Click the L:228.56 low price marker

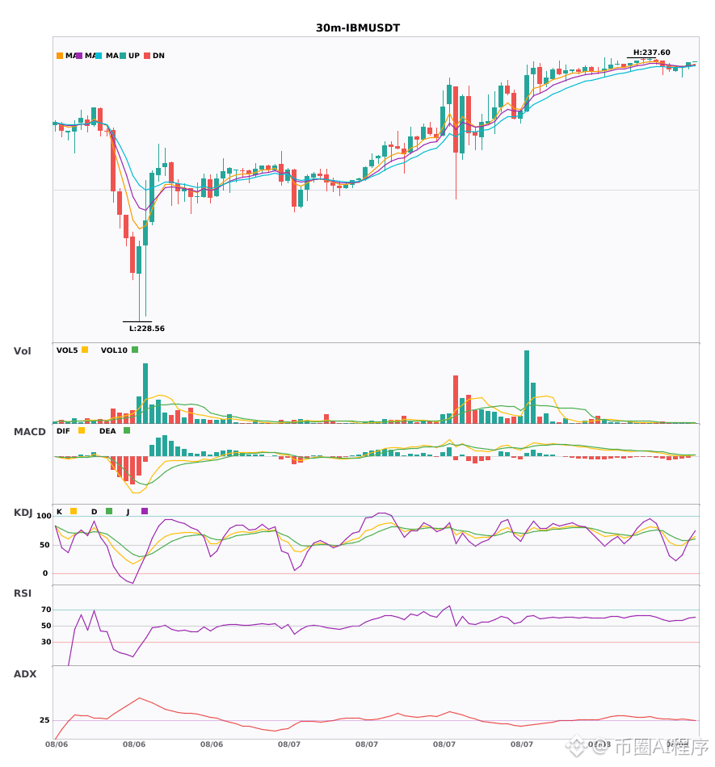(x=147, y=329)
